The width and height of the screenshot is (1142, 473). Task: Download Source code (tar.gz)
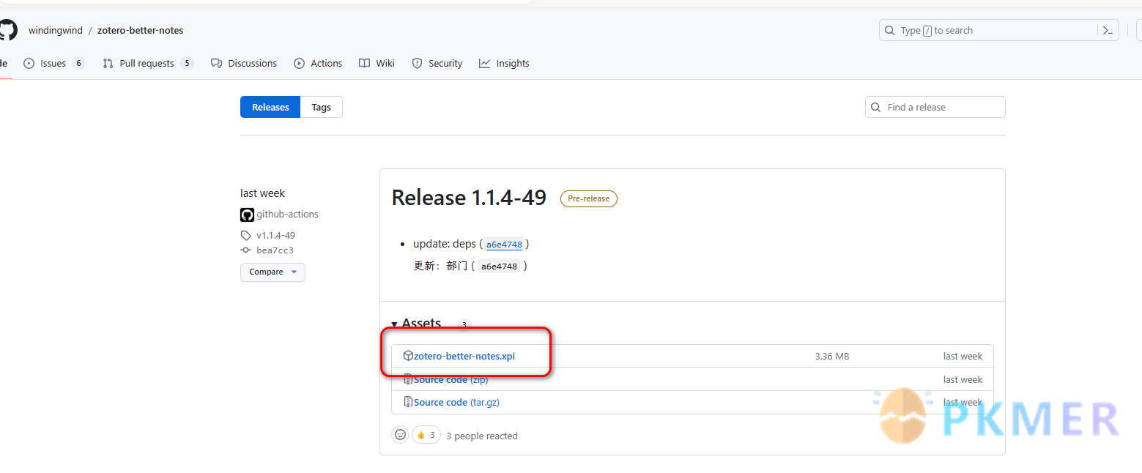point(456,402)
